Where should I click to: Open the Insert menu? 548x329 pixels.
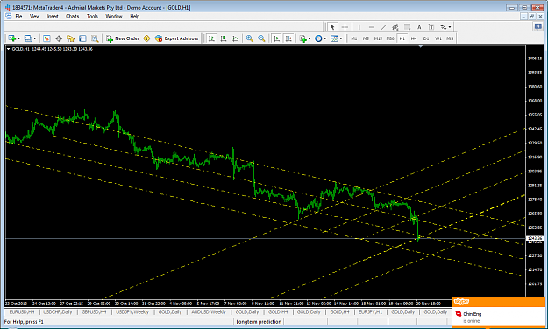point(53,16)
